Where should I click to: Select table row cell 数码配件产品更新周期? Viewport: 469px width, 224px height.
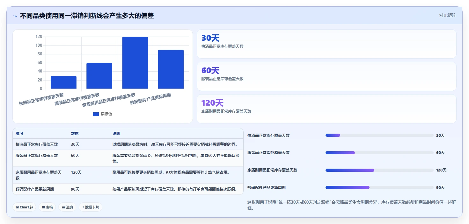35,189
